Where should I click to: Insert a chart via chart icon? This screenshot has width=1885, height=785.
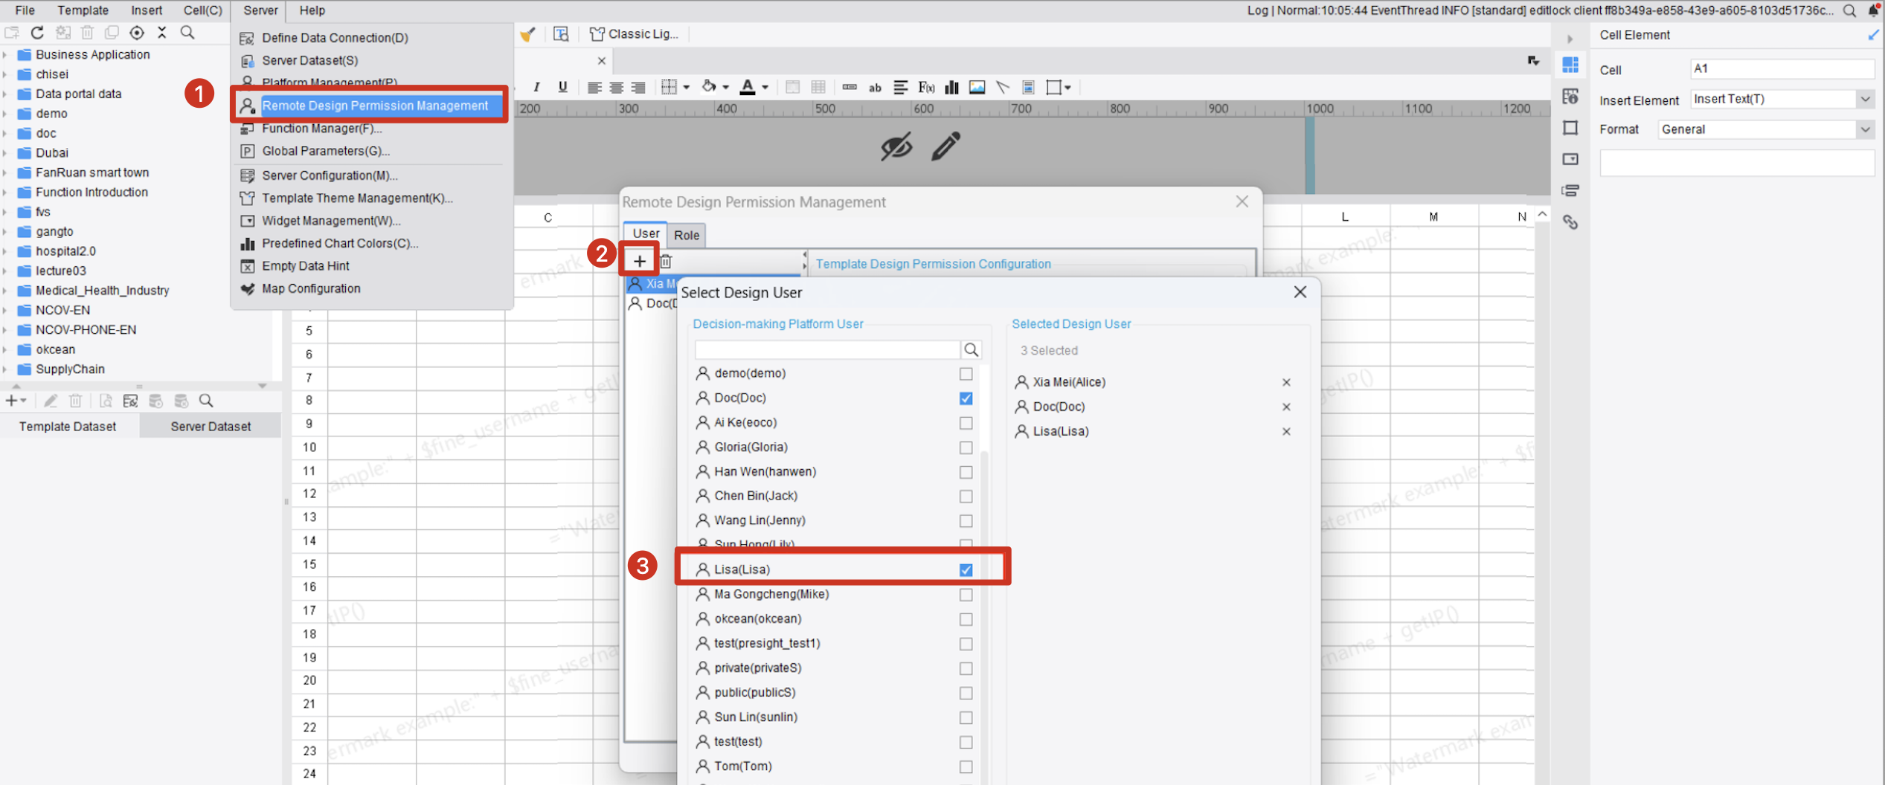pyautogui.click(x=951, y=88)
